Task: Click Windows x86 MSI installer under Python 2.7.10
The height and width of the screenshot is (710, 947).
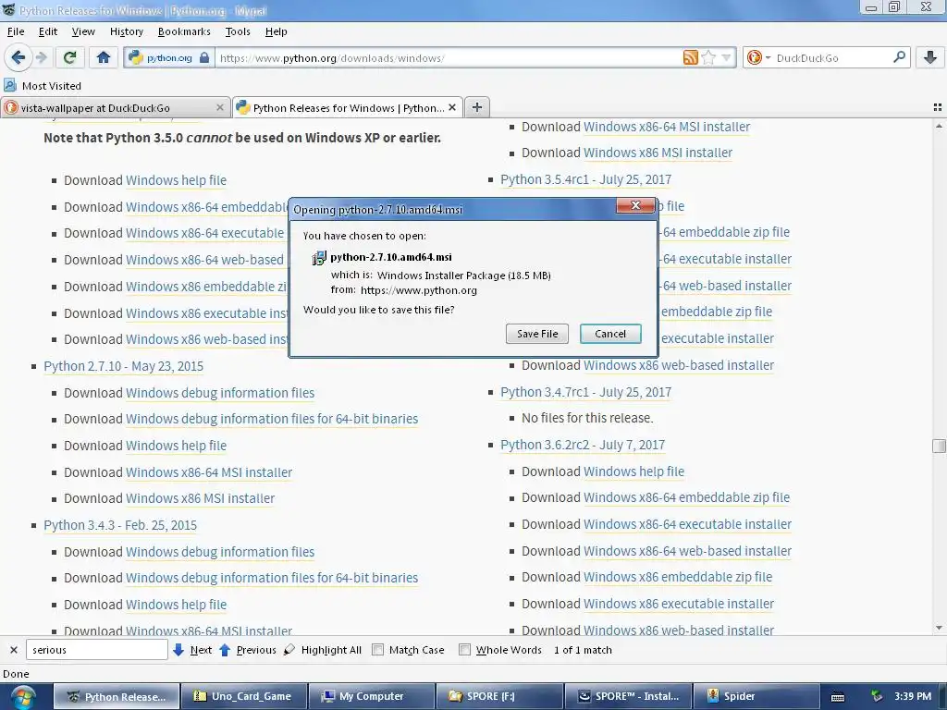Action: [200, 498]
